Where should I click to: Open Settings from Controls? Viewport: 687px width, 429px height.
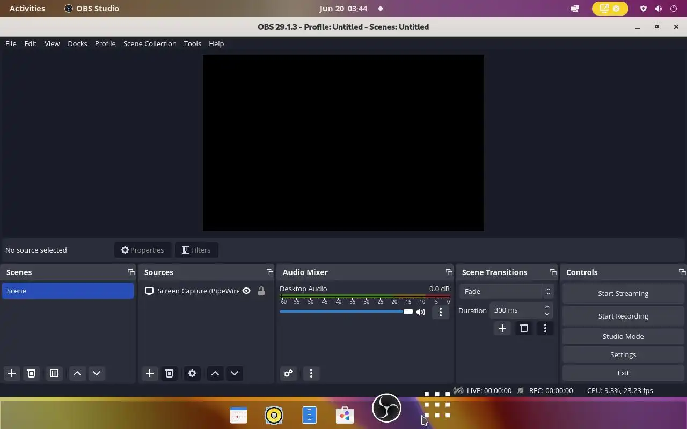[x=623, y=354]
